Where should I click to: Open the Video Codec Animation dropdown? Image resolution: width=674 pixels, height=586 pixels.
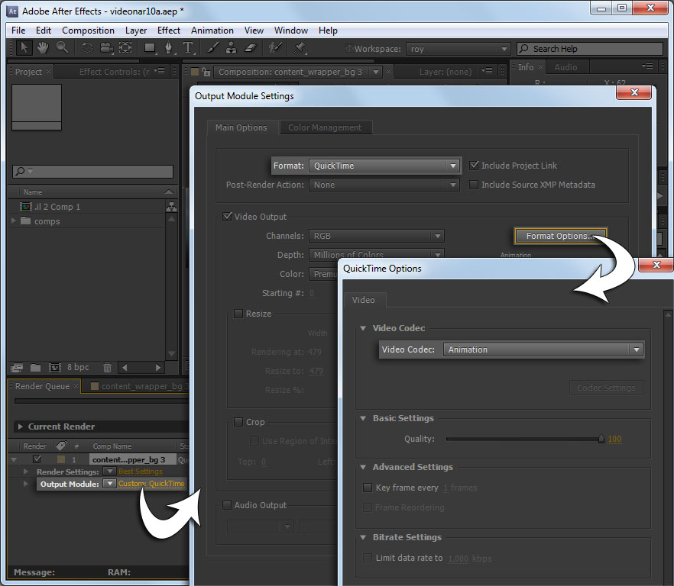[543, 349]
